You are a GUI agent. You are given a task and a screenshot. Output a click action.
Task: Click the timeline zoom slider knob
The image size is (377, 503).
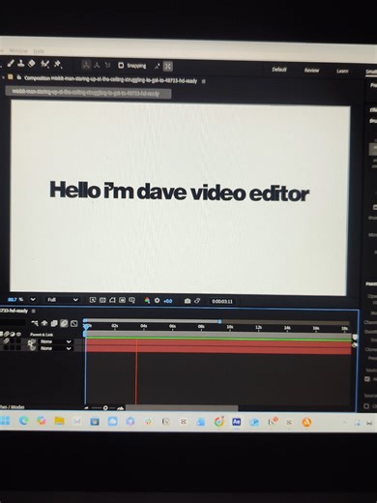(x=105, y=408)
